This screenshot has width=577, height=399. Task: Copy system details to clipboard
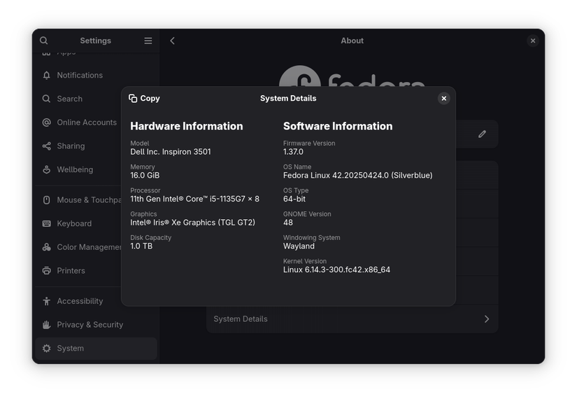click(x=145, y=99)
